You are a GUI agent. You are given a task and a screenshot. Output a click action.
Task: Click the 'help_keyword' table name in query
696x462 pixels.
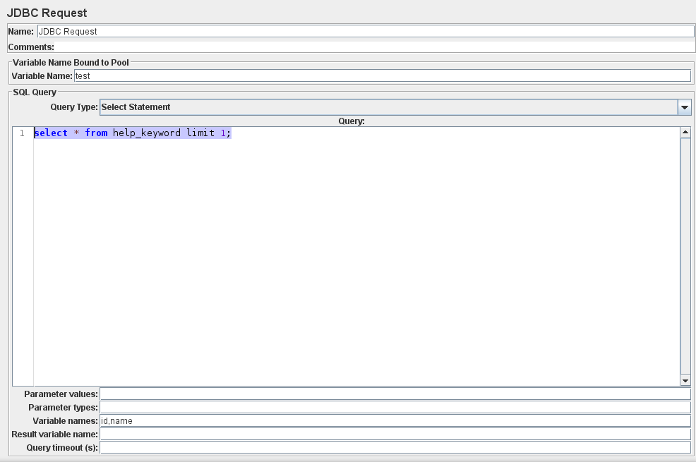147,133
